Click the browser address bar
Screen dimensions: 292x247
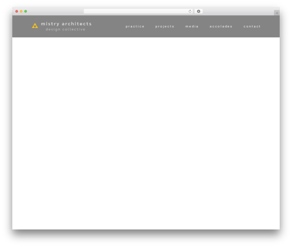(x=138, y=11)
